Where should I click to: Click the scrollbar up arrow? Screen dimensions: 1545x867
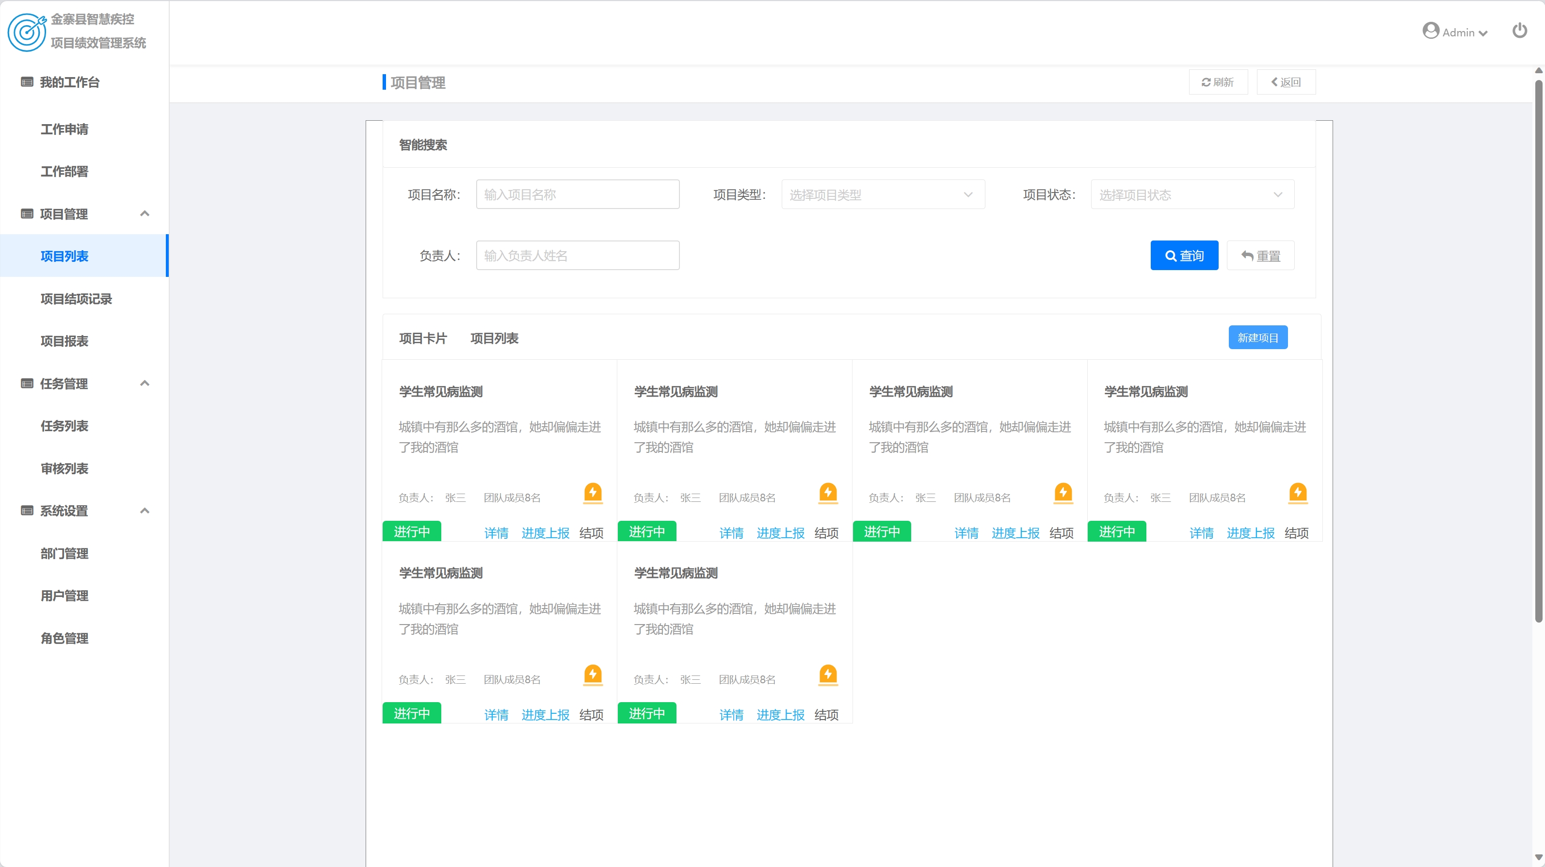(x=1538, y=71)
